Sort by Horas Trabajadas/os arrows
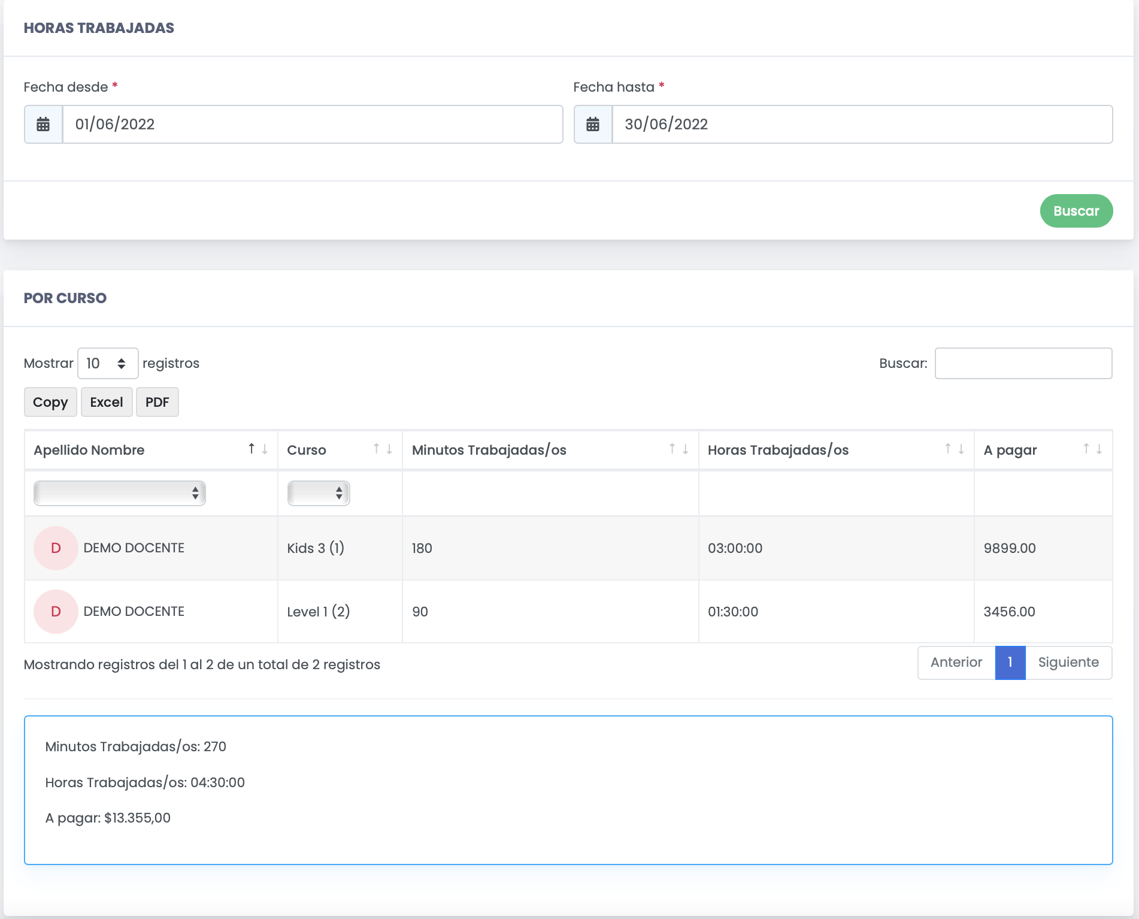 pos(954,449)
